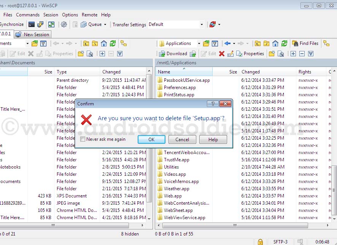Viewport: 337px width, 245px height.
Task: Click XPS Document row in local panel
Action: 73,196
